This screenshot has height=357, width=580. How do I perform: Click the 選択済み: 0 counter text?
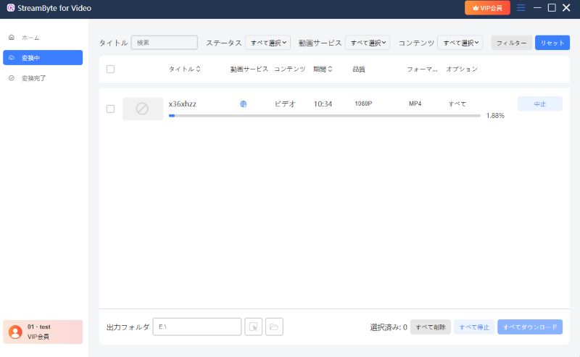(389, 327)
